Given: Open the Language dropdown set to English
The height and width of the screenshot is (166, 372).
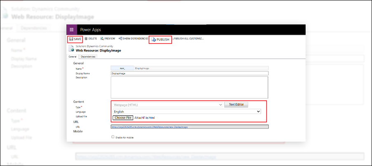Looking at the screenshot, I should (187, 111).
